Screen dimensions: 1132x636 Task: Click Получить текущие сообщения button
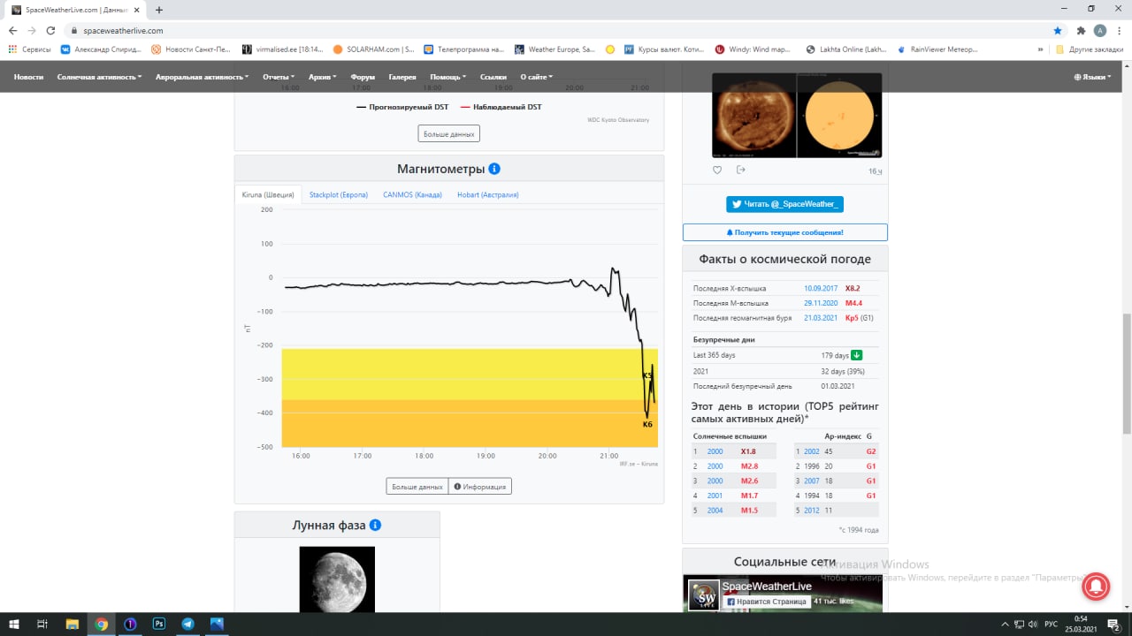tap(785, 232)
